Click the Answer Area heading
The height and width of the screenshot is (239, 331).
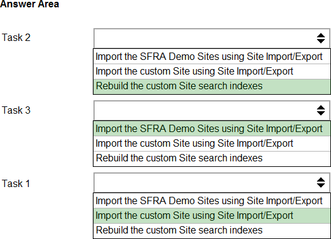[29, 4]
